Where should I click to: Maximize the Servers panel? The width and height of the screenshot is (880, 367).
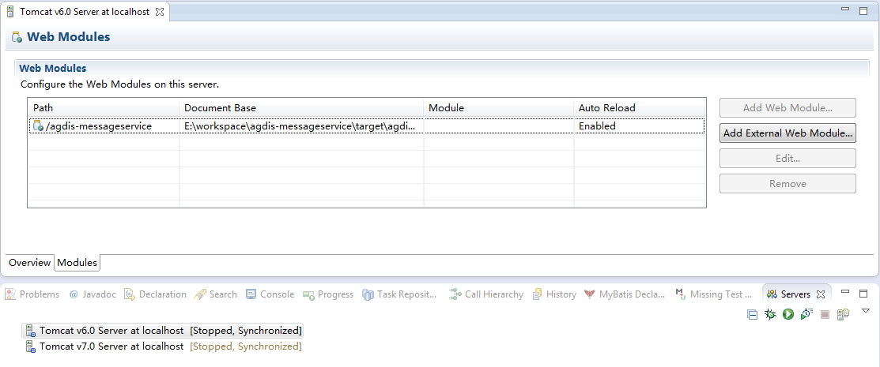pos(863,294)
